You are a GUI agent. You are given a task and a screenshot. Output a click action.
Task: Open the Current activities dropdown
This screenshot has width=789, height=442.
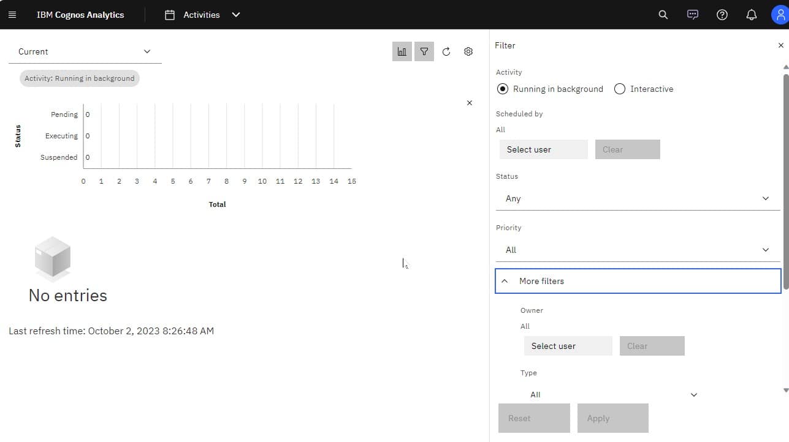click(x=85, y=51)
